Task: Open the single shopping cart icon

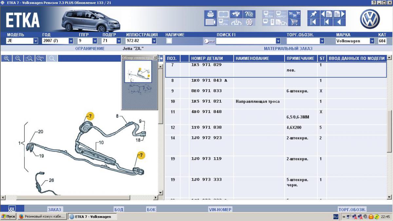Action: pyautogui.click(x=294, y=22)
